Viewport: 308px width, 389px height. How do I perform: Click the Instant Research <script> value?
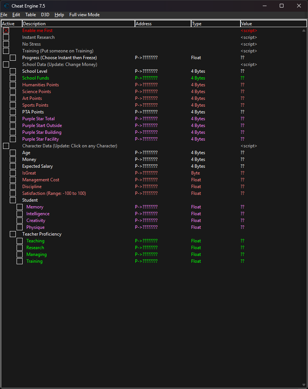249,37
